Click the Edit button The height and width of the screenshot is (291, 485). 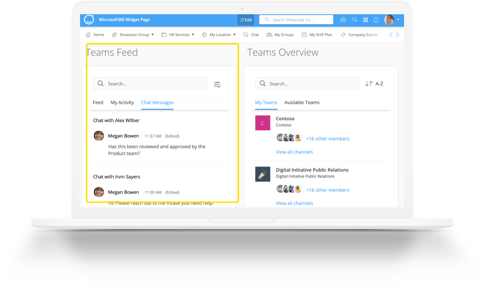coord(245,20)
